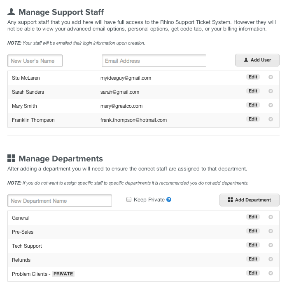
Task: Edit Stu McLaren's staff entry
Action: coord(253,77)
